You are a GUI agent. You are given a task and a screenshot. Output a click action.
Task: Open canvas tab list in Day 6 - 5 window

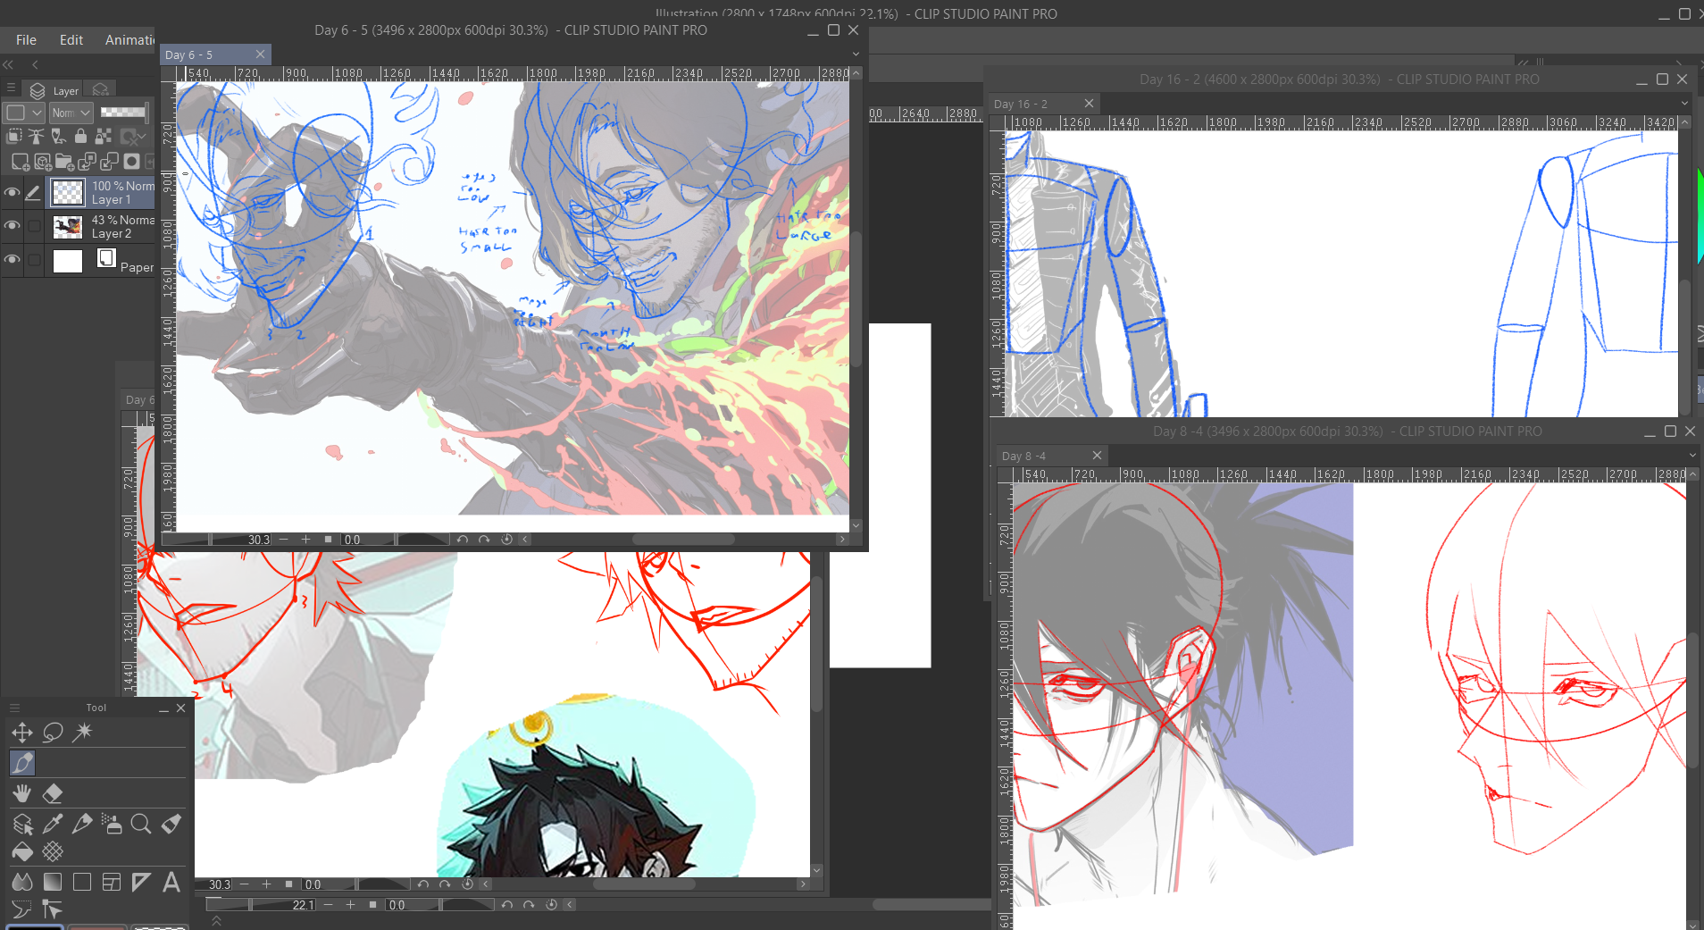point(856,54)
